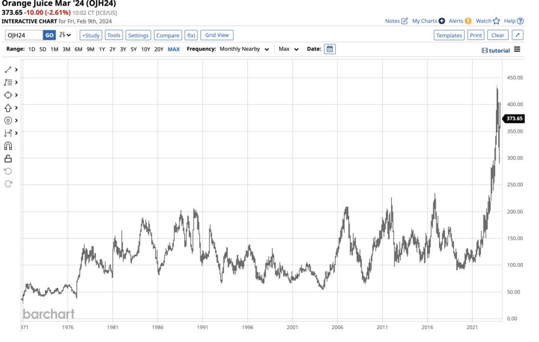Switch range to 1M
539x342 pixels.
point(54,50)
